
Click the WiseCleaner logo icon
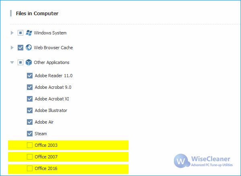182,161
